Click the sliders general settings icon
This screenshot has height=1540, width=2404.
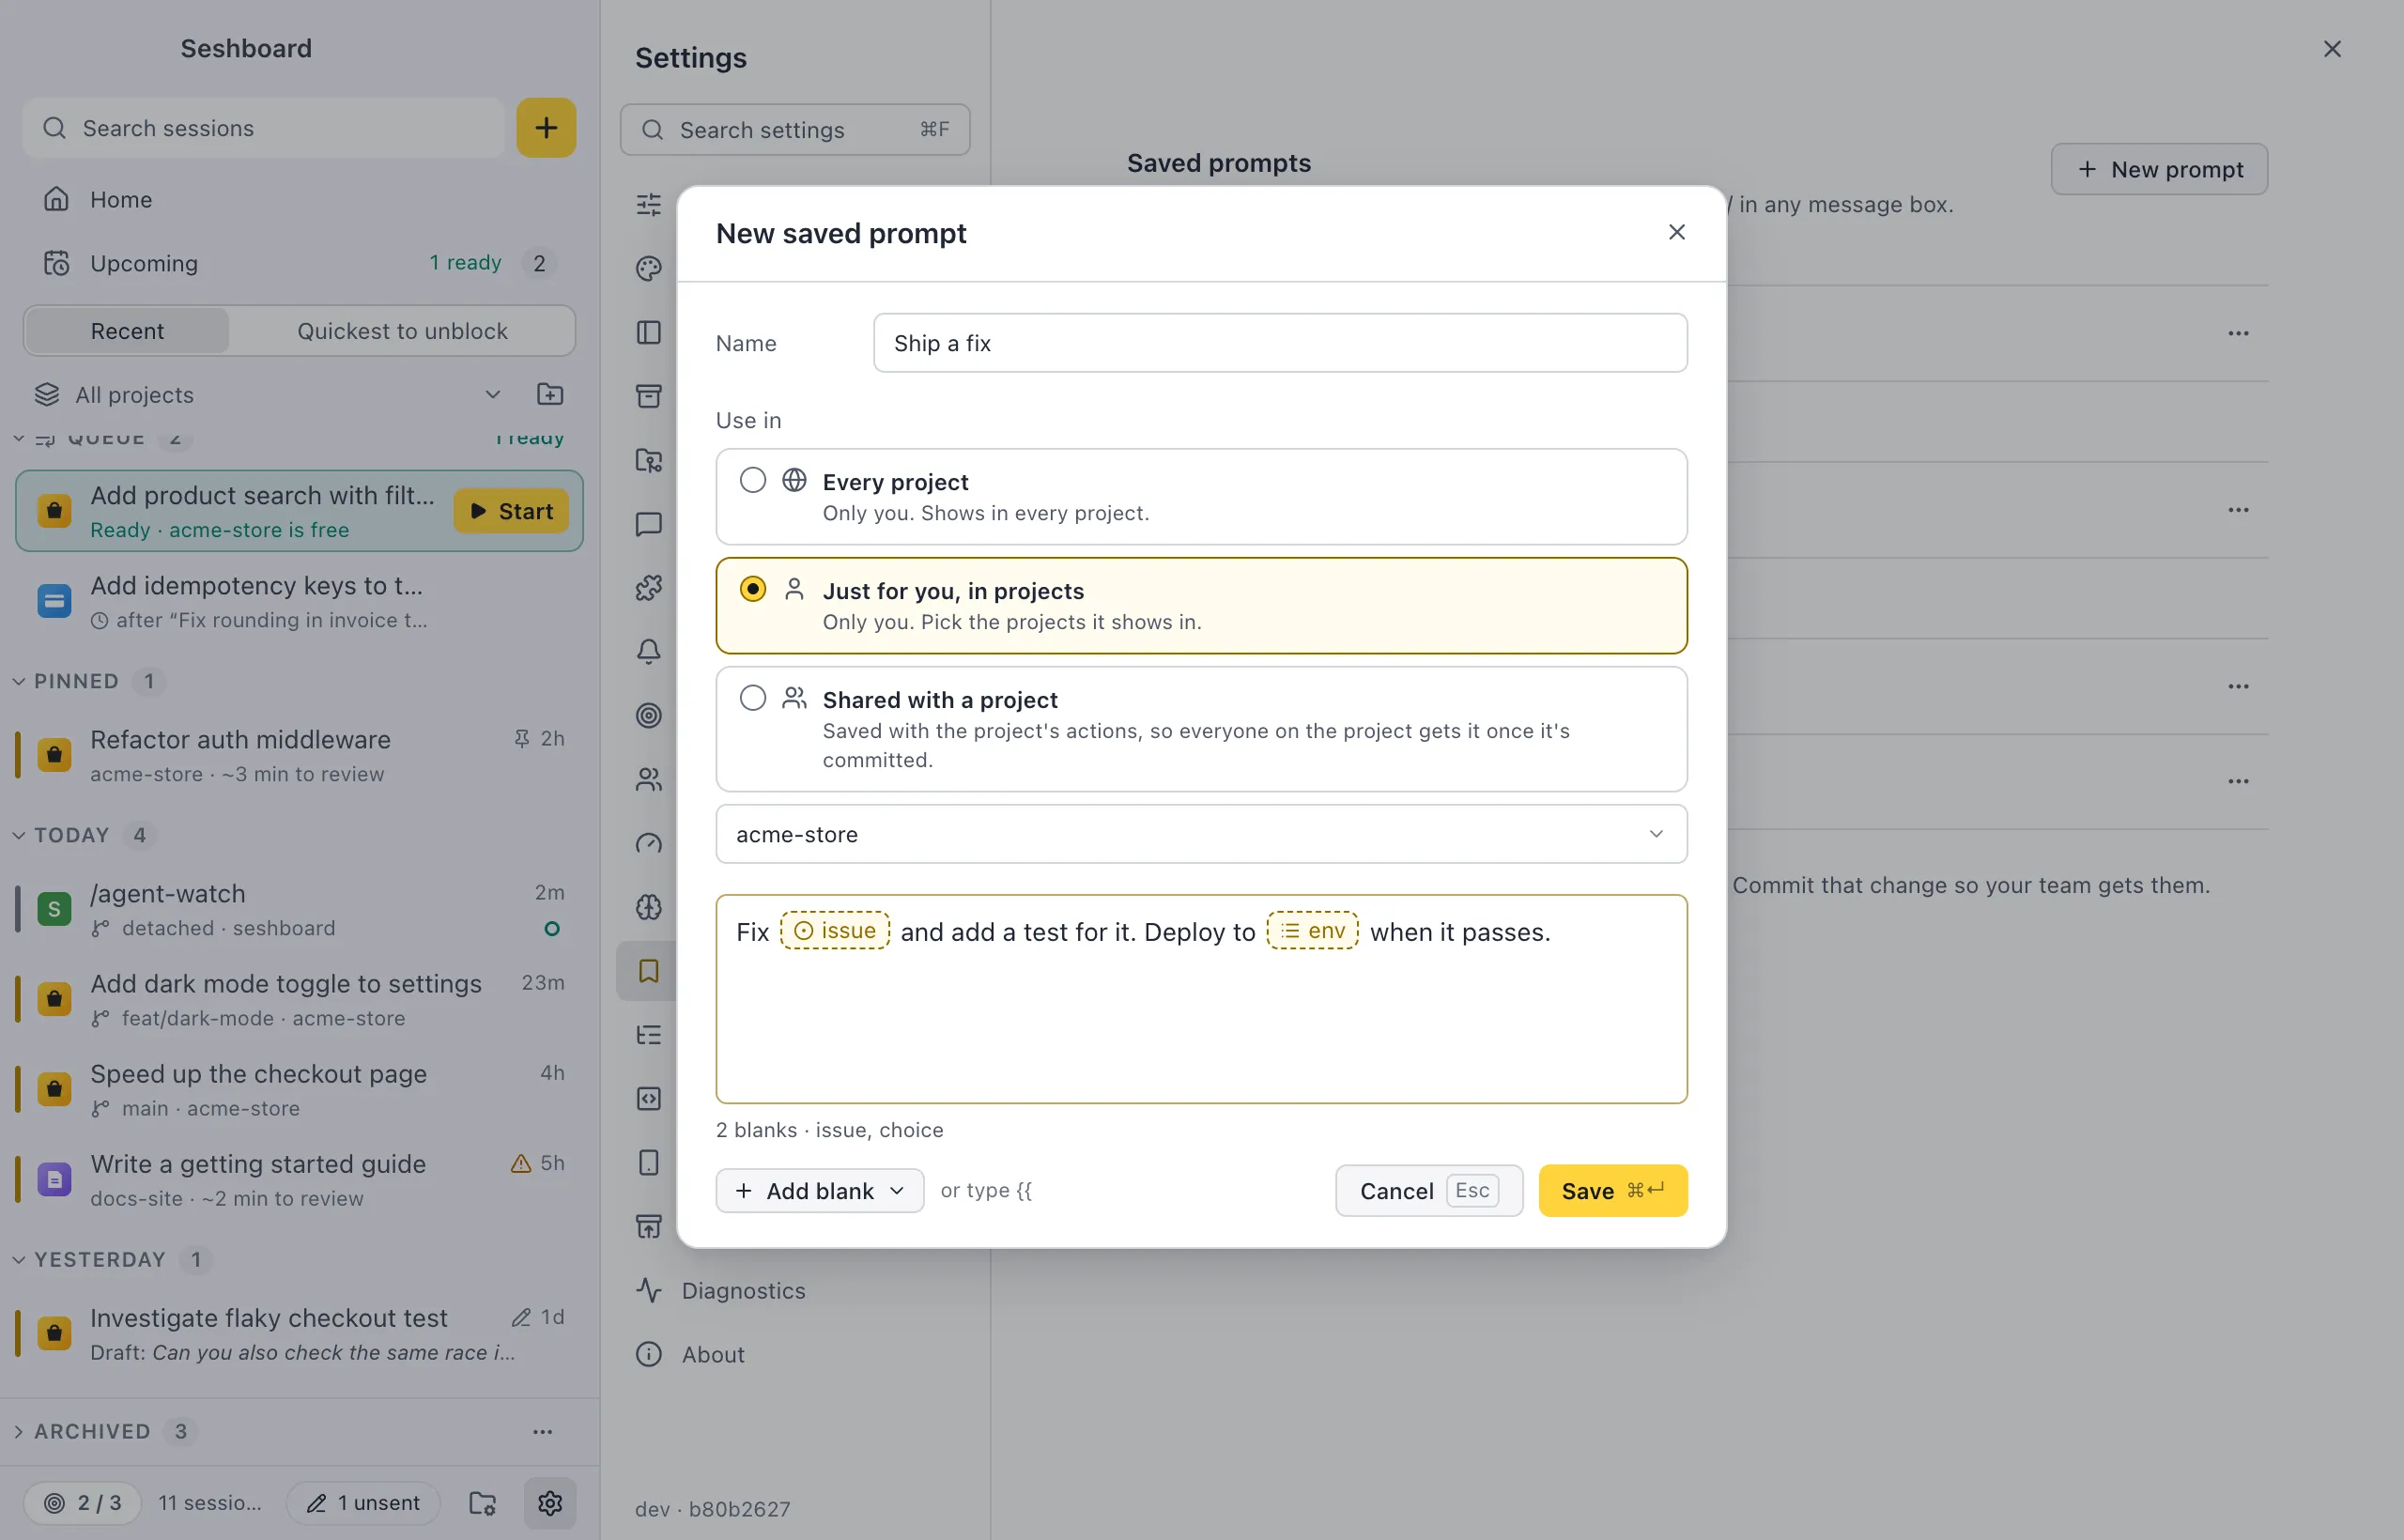click(x=649, y=204)
